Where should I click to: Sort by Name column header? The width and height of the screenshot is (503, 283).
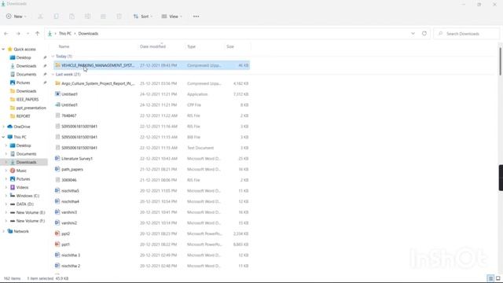[64, 46]
